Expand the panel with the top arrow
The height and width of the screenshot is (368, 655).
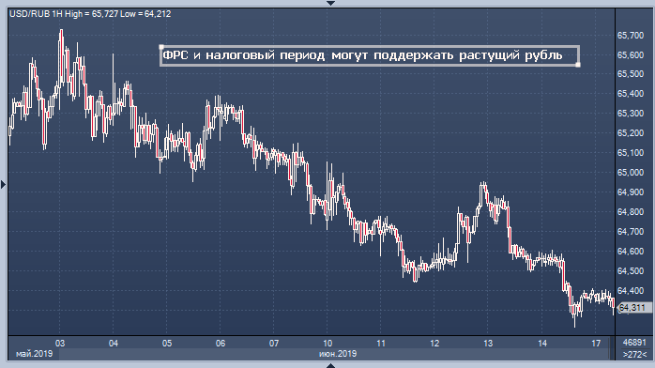(330, 3)
